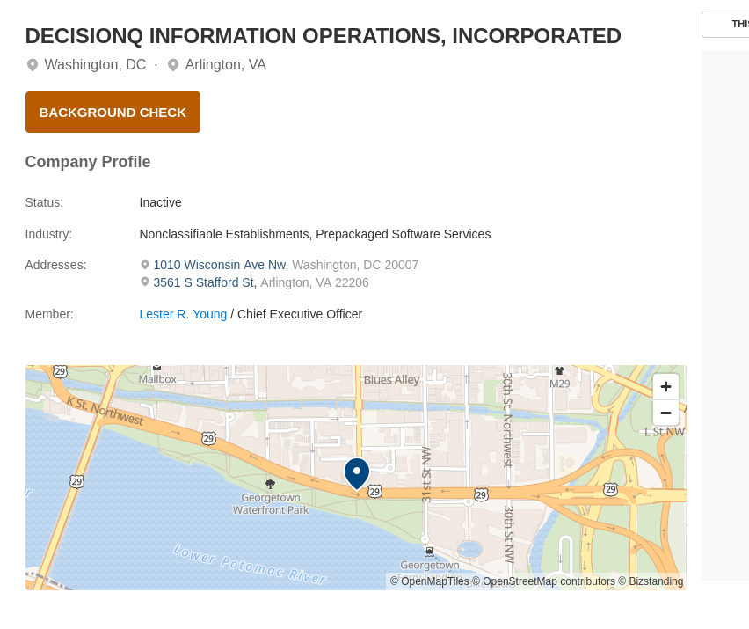Click the Member: field label
749x629 pixels.
(x=49, y=314)
